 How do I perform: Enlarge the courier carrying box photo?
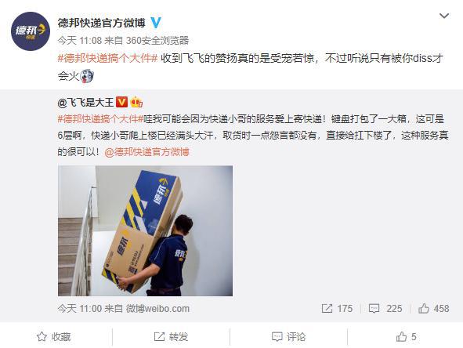(x=145, y=230)
